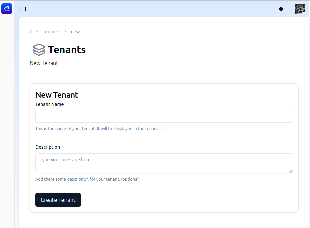The width and height of the screenshot is (310, 228).
Task: Select the 'New Tenant' form heading
Action: 57,95
